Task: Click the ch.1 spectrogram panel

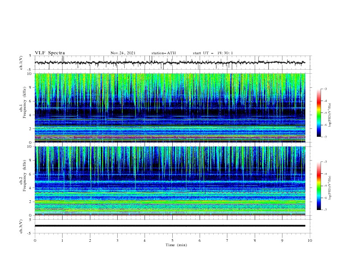Action: click(170, 108)
